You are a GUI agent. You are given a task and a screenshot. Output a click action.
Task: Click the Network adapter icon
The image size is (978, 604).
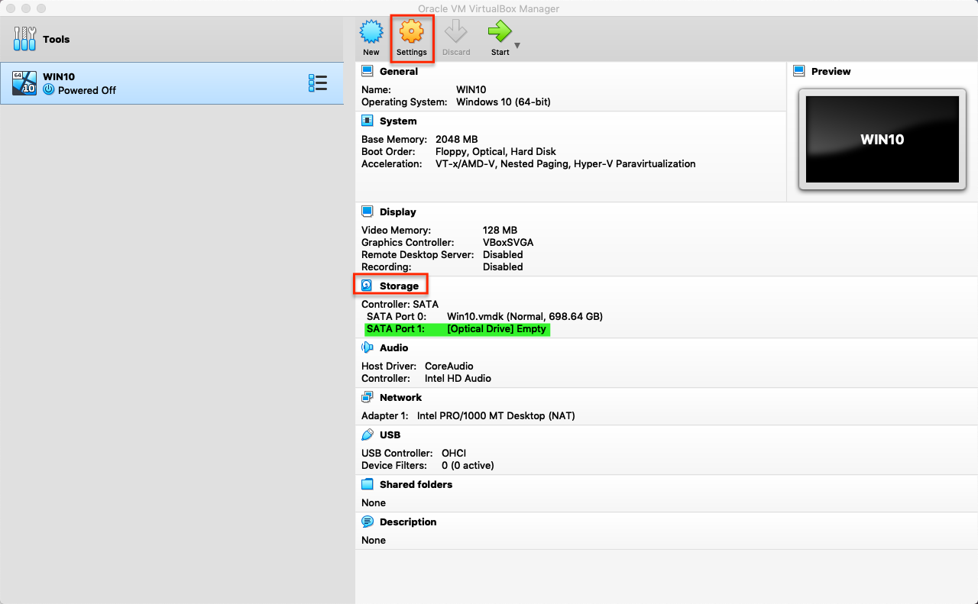[368, 397]
